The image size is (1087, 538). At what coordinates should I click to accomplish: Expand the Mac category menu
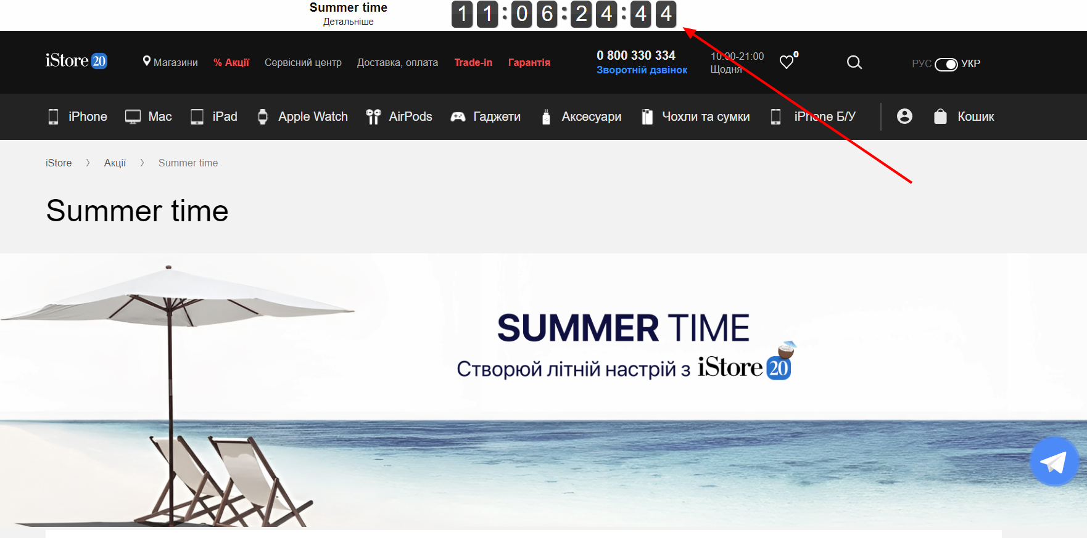(x=148, y=116)
